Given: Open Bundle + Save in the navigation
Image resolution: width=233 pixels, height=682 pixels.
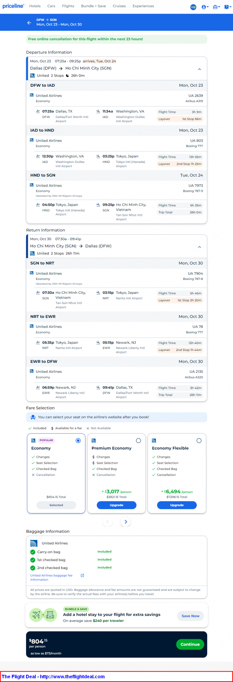Looking at the screenshot, I should (x=93, y=6).
